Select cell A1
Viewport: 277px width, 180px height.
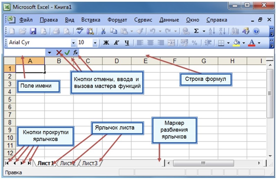point(30,69)
